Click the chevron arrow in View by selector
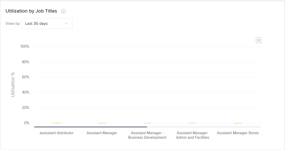The image size is (285, 150). coord(66,24)
